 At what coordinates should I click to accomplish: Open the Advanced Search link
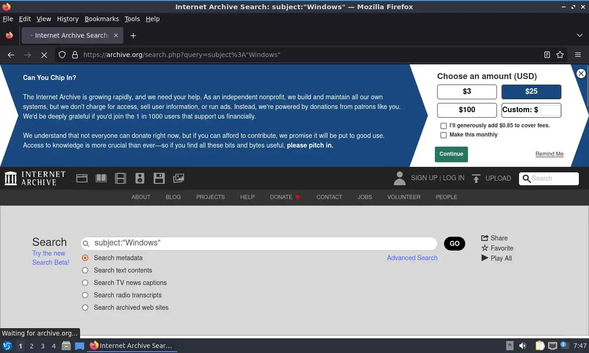pos(412,258)
